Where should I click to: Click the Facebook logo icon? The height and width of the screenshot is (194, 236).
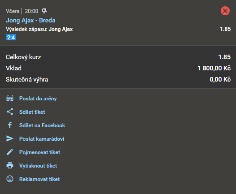pyautogui.click(x=10, y=125)
